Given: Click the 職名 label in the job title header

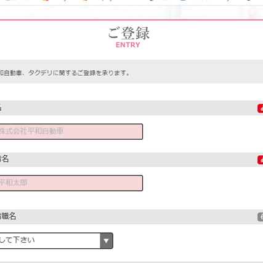Looking at the screenshot, I should pyautogui.click(x=8, y=216).
